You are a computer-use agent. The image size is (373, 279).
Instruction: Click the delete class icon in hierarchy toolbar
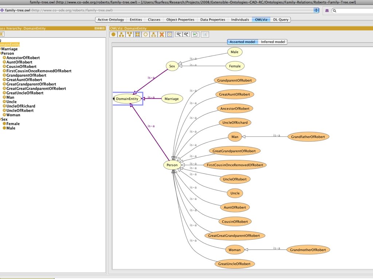pos(2,34)
